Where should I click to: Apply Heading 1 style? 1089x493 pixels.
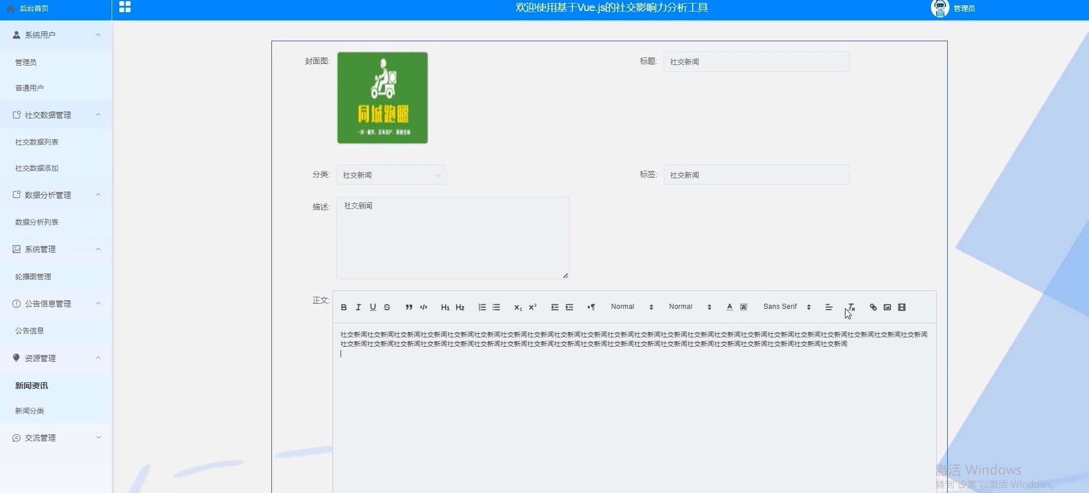pyautogui.click(x=445, y=307)
